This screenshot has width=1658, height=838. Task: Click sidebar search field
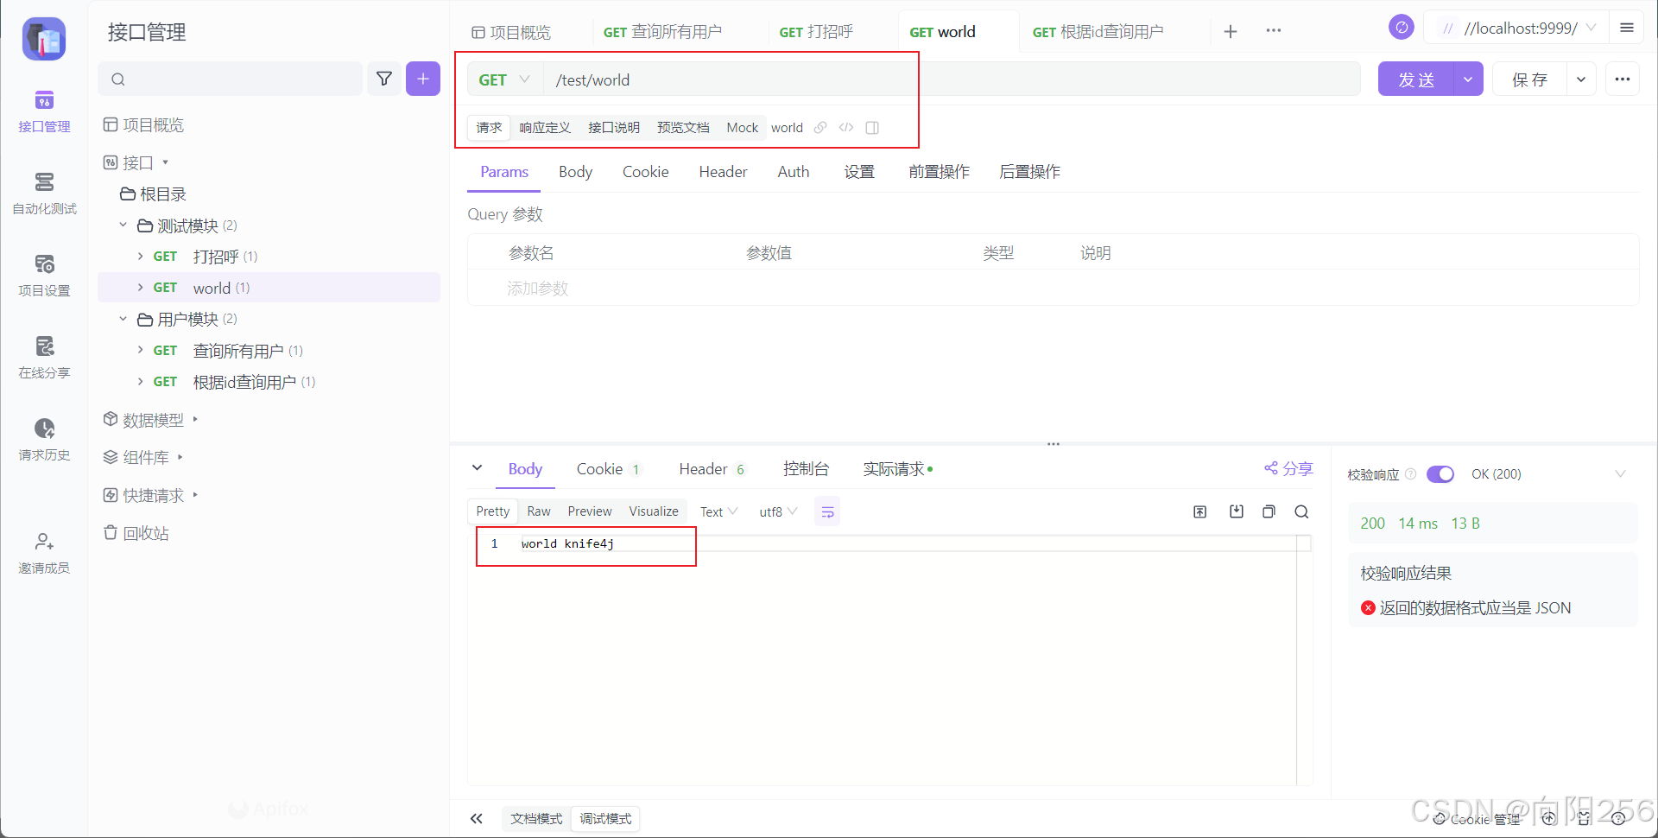[x=231, y=79]
